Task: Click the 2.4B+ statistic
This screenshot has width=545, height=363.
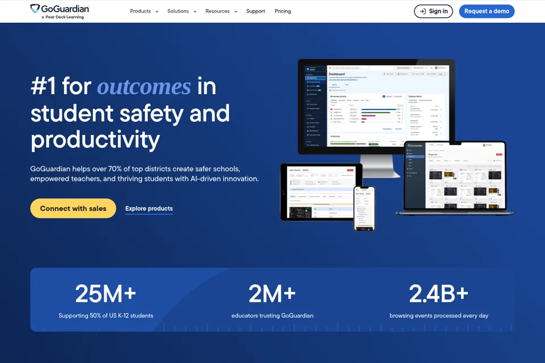Action: [x=439, y=294]
